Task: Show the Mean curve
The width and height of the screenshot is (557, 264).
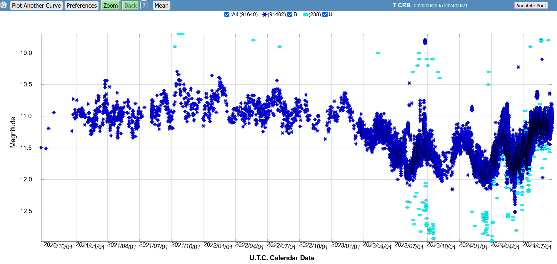Action: click(161, 5)
